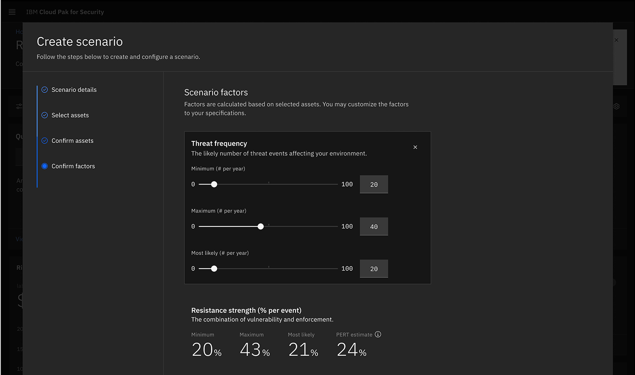This screenshot has width=635, height=375.
Task: Open the Scenario details step
Action: point(74,89)
